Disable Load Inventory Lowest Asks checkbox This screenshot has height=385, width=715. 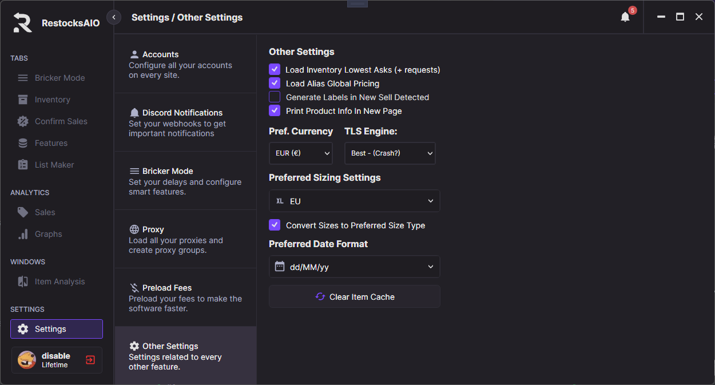[275, 70]
